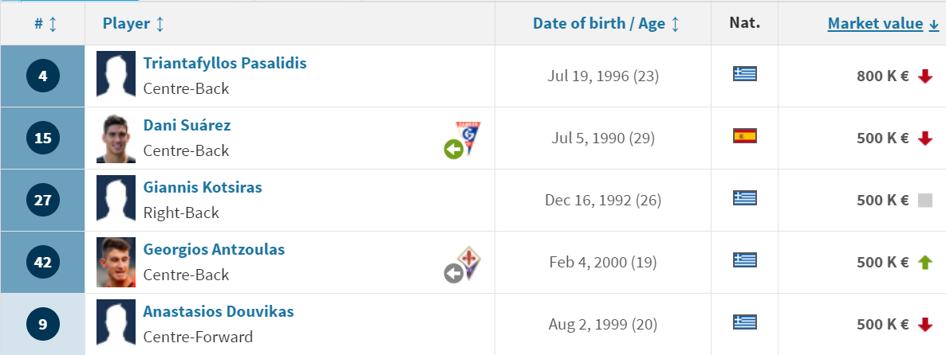946x355 pixels.
Task: Click red down arrow next to 800 K €
Action: [x=925, y=76]
